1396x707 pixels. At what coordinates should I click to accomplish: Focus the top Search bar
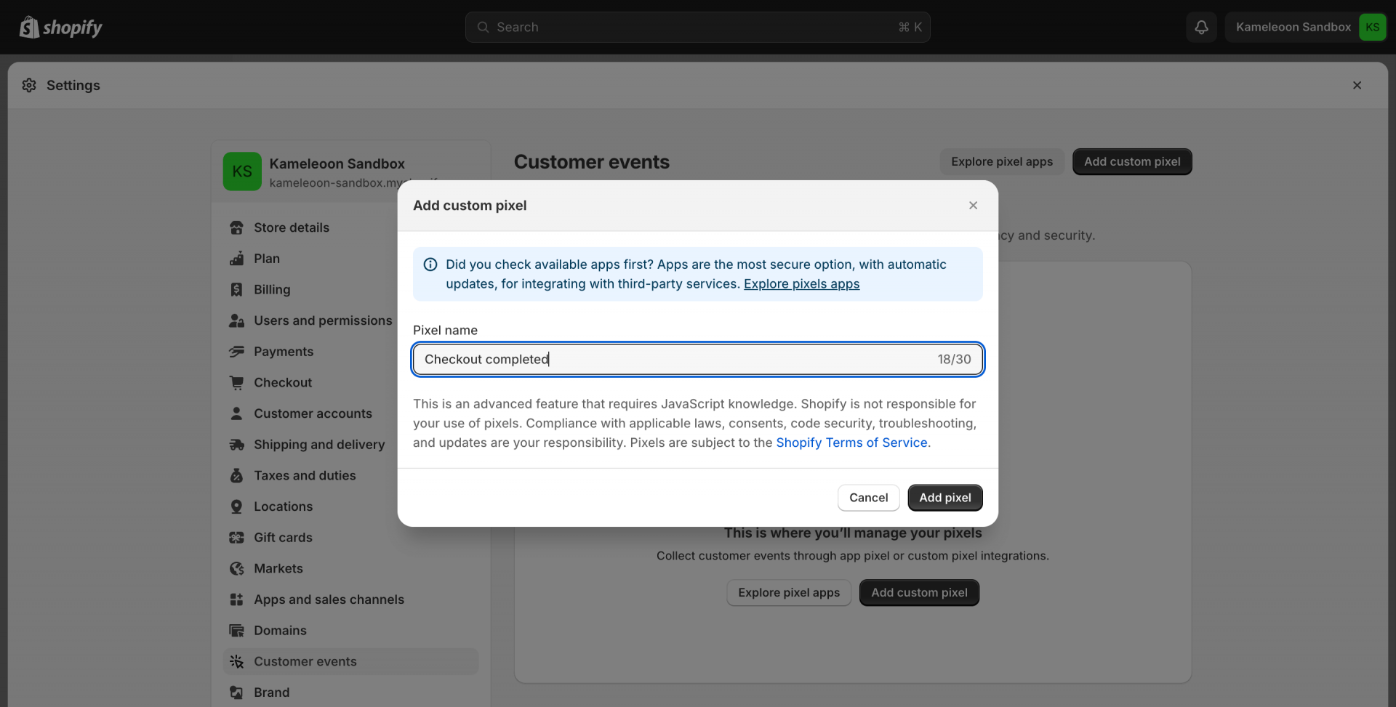pyautogui.click(x=697, y=28)
